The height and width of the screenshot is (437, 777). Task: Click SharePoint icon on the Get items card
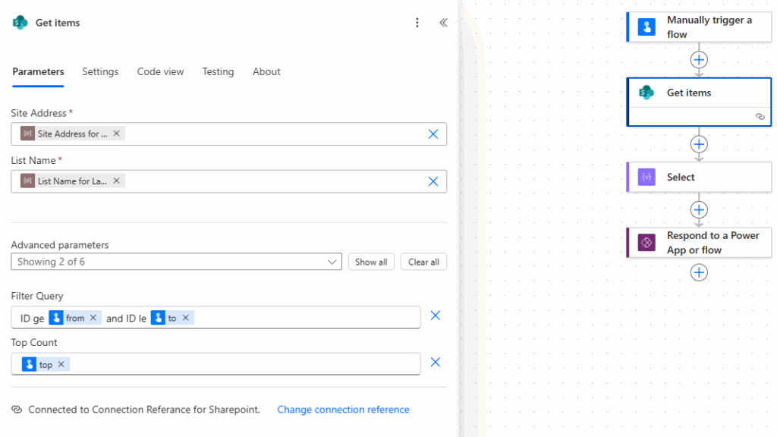pyautogui.click(x=646, y=93)
